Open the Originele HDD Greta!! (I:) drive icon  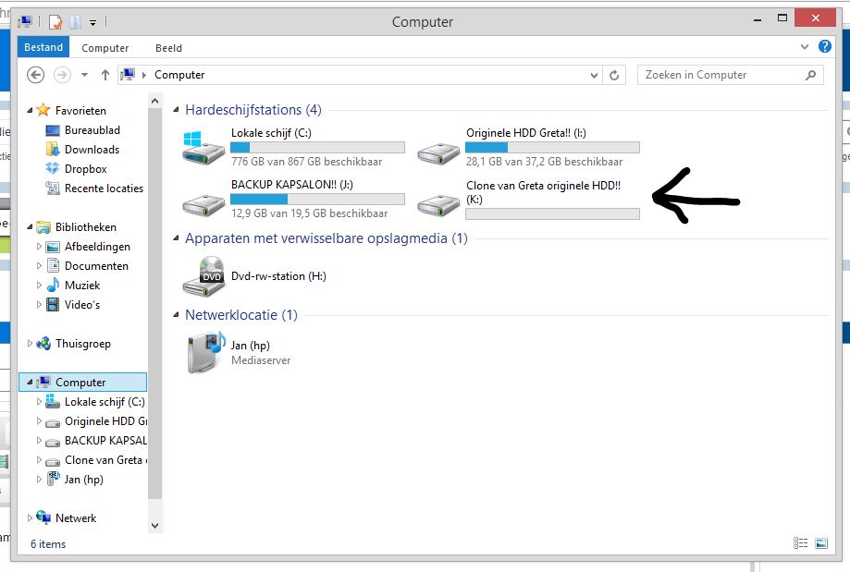[438, 152]
